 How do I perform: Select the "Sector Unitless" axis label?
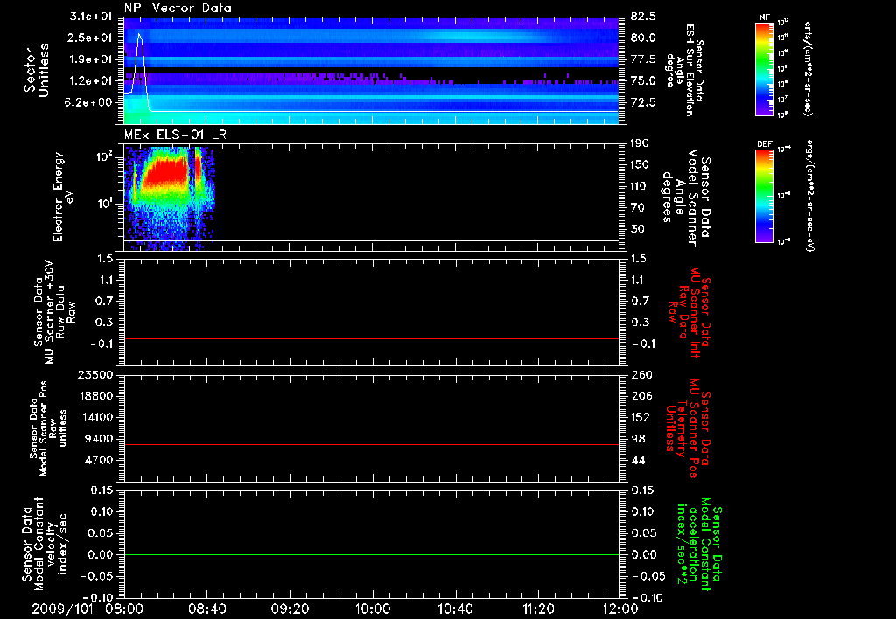pyautogui.click(x=36, y=70)
